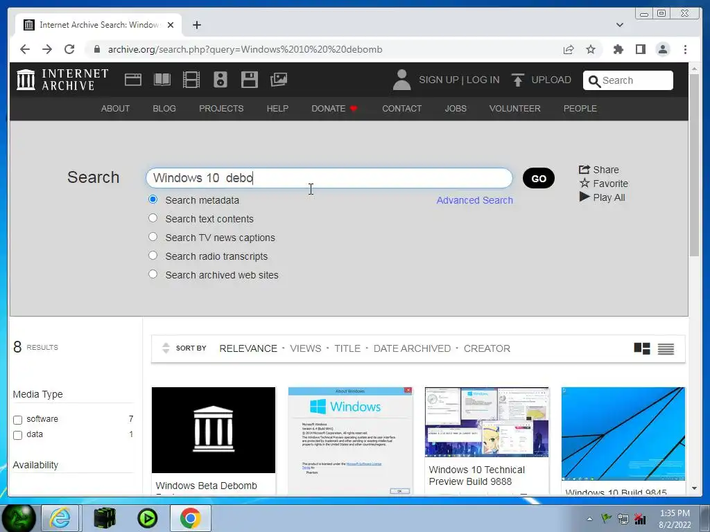Open Windows Beta Debomb result thumbnail
Screen dimensions: 710x532
(214, 429)
